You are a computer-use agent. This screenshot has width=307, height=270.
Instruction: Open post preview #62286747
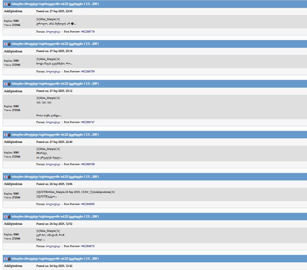[x=88, y=122]
